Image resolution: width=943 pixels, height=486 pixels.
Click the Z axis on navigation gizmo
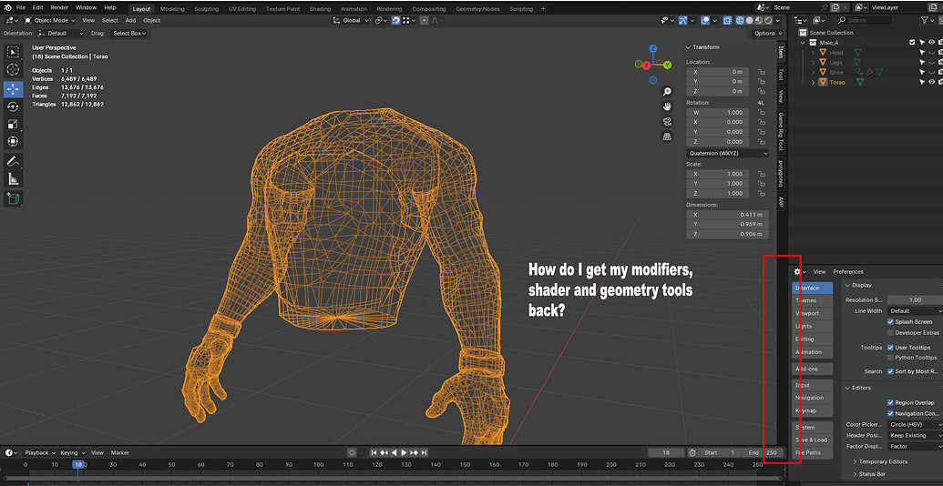pyautogui.click(x=652, y=48)
